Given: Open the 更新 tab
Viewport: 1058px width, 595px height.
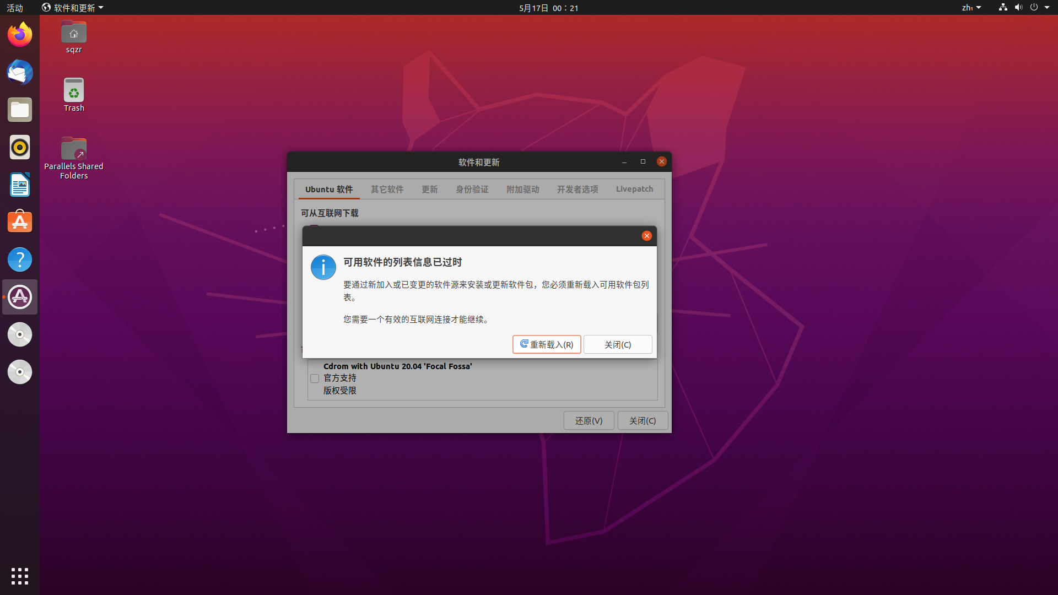Looking at the screenshot, I should [x=429, y=190].
